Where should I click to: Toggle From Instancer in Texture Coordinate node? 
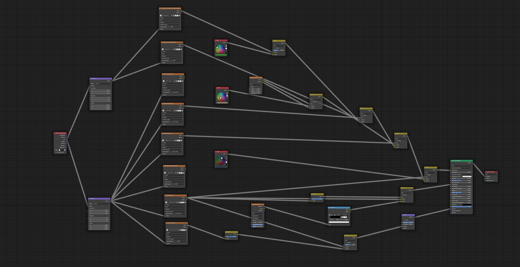55,152
